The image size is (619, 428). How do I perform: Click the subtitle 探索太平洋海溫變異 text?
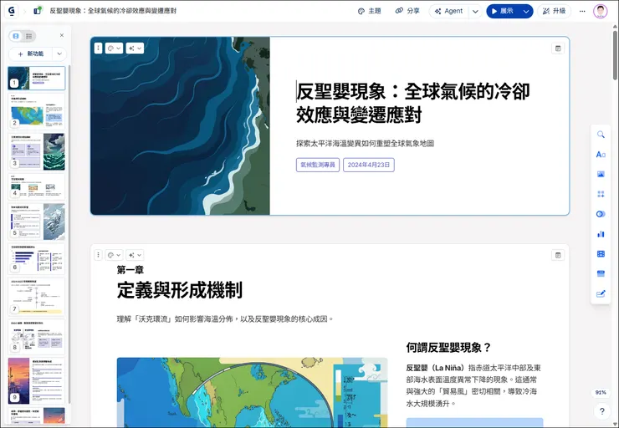[x=366, y=144]
